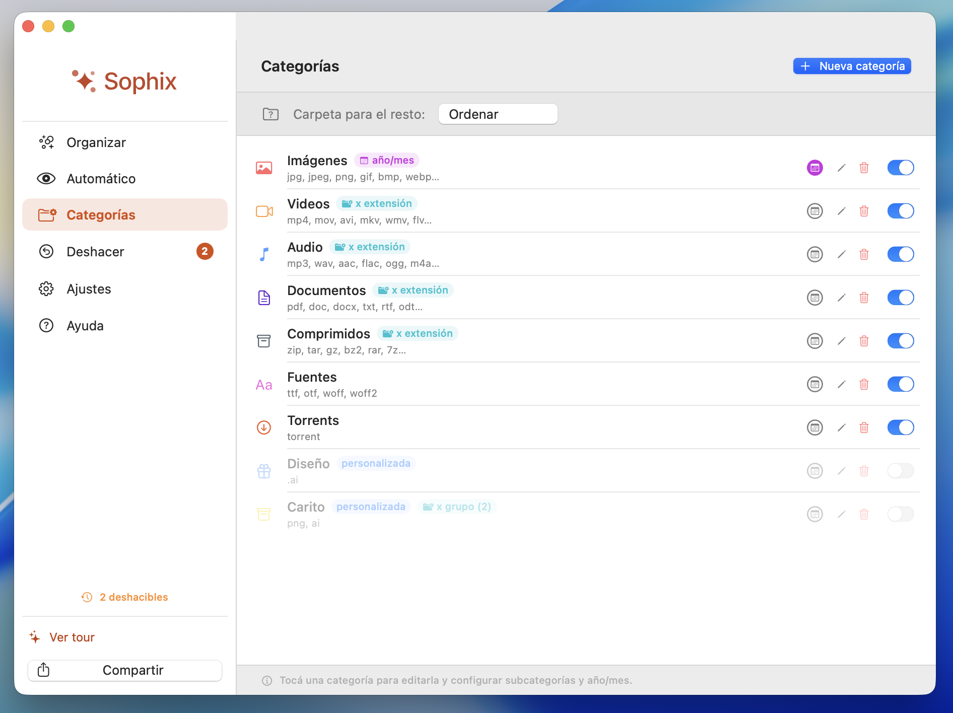Click the Carito category name
Viewport: 953px width, 713px height.
pos(306,507)
